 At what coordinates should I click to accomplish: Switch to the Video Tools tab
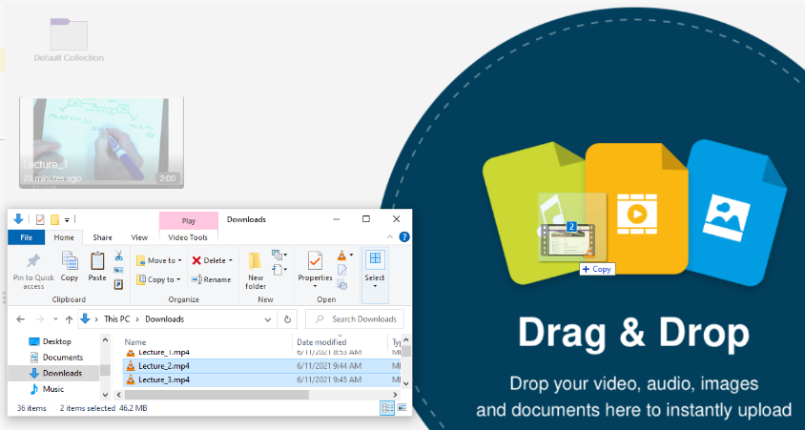tap(188, 237)
